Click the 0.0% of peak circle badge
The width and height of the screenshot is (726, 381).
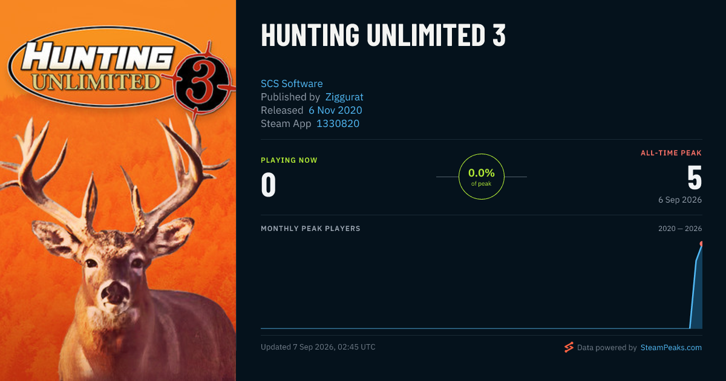point(482,177)
